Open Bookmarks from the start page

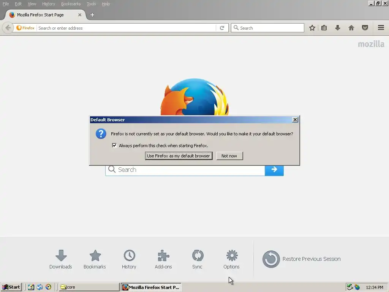click(95, 259)
